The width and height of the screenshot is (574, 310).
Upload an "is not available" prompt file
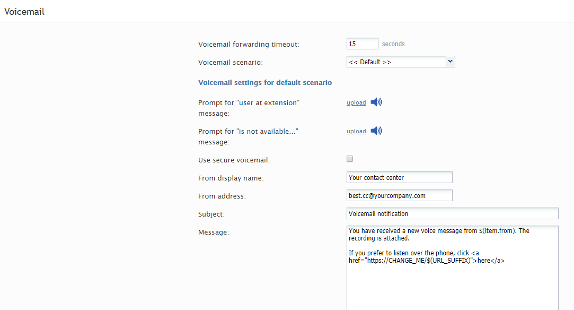click(x=356, y=131)
